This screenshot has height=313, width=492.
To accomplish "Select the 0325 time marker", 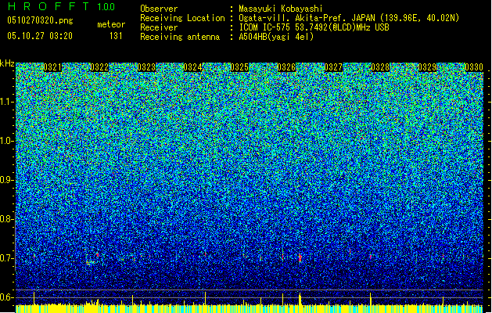I will tap(239, 67).
